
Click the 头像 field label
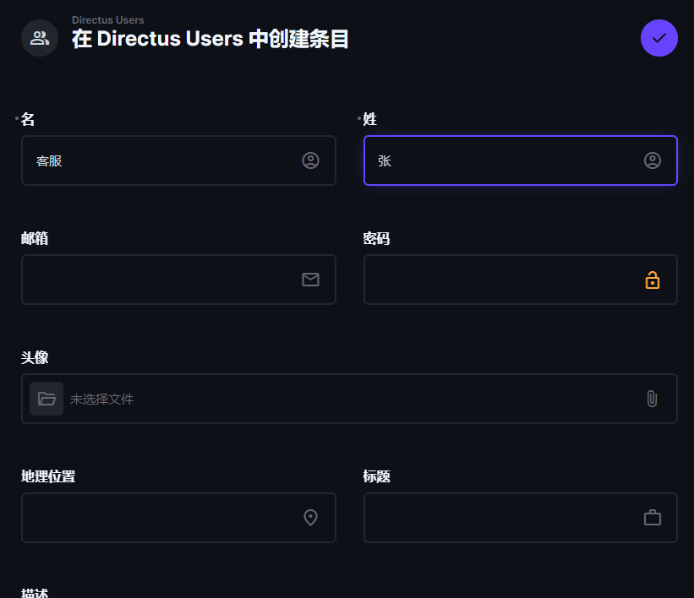(x=35, y=357)
